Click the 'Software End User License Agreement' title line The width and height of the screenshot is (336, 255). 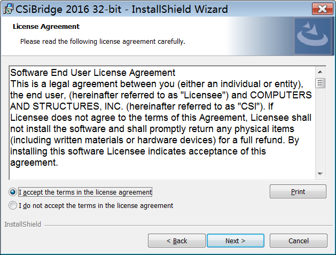[x=93, y=73]
